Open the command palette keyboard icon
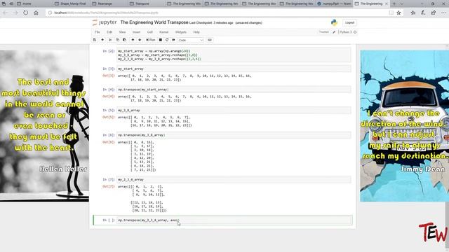449x252 pixels. (x=210, y=40)
